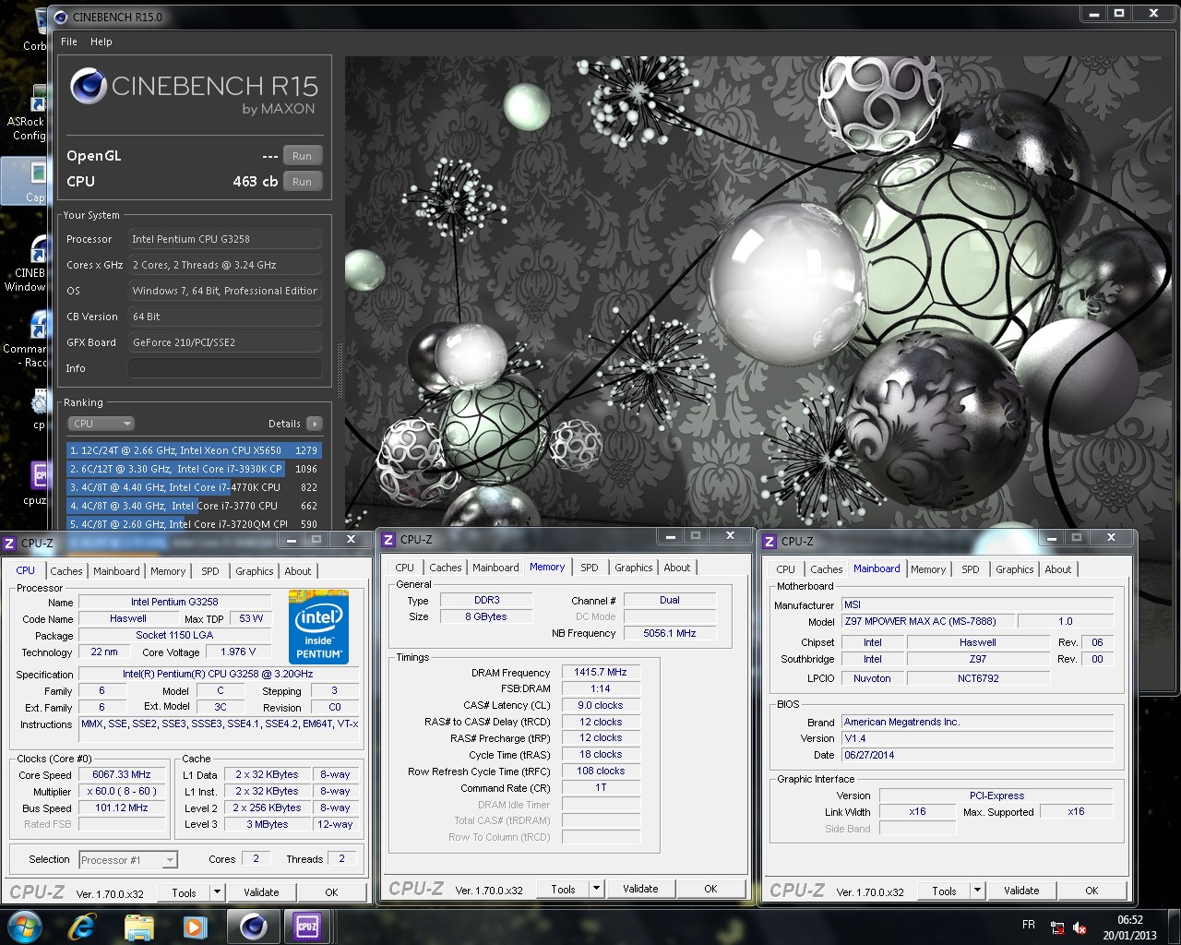Image resolution: width=1181 pixels, height=945 pixels.
Task: Switch to CPU-Z taskbar button
Action: click(x=307, y=927)
